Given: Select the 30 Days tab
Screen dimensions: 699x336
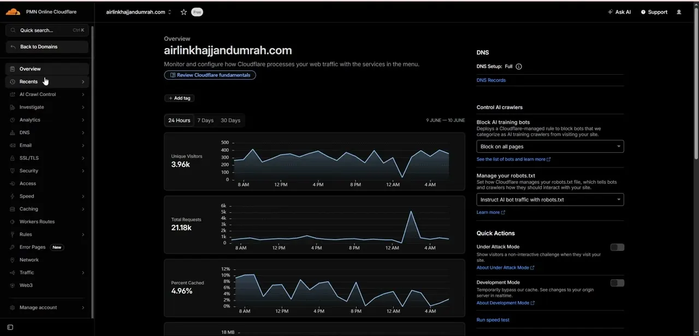Looking at the screenshot, I should pyautogui.click(x=230, y=121).
